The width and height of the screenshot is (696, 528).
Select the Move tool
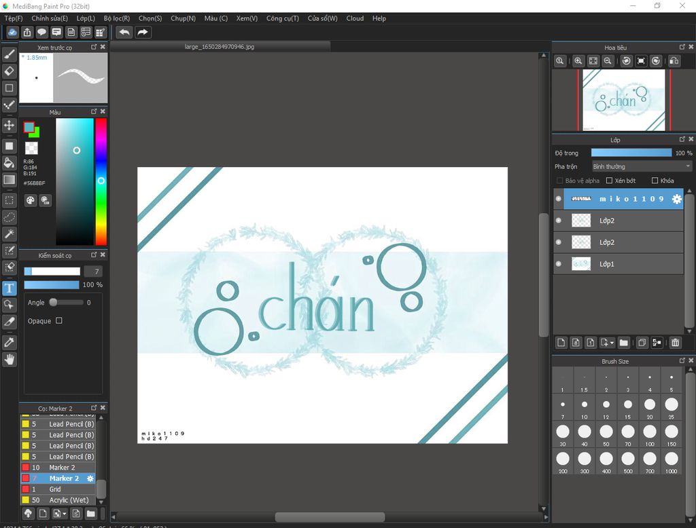point(10,126)
